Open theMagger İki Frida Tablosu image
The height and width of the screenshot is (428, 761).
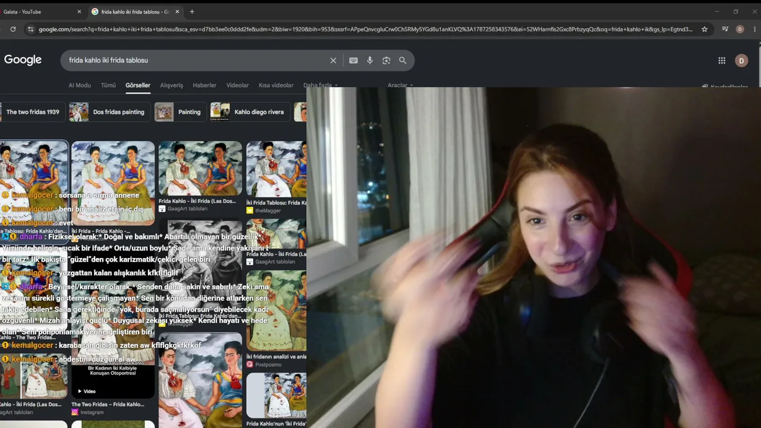point(276,169)
